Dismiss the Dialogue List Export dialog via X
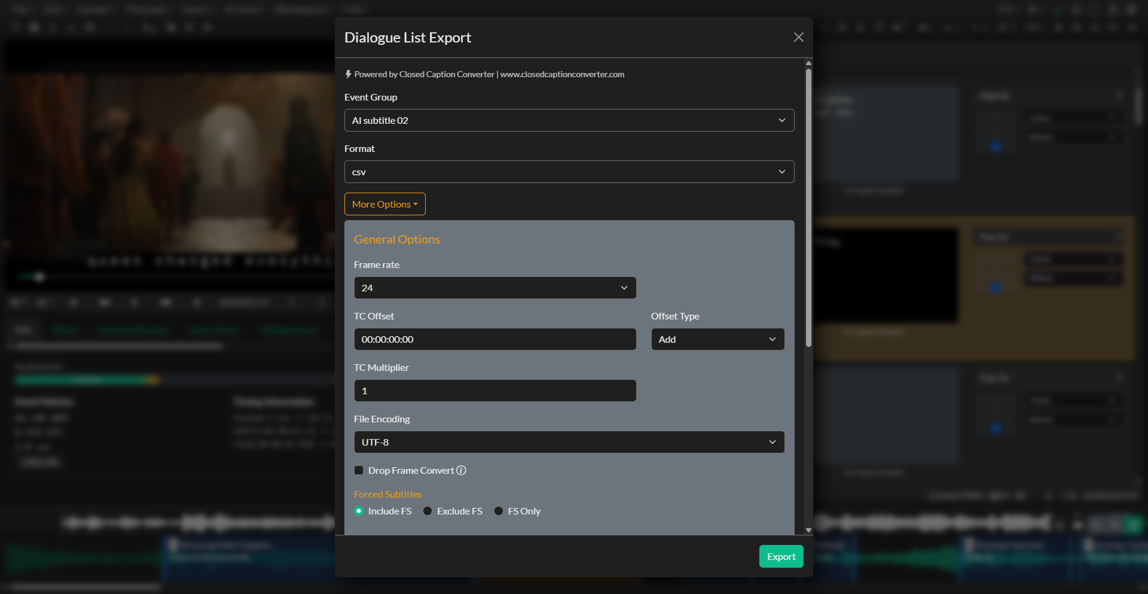This screenshot has width=1148, height=594. (x=798, y=37)
